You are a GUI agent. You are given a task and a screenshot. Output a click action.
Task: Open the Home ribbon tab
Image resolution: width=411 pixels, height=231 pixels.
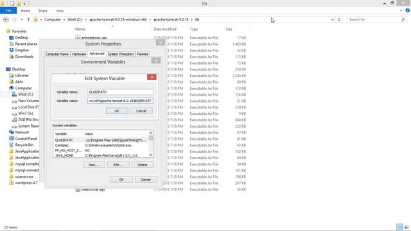pos(26,11)
